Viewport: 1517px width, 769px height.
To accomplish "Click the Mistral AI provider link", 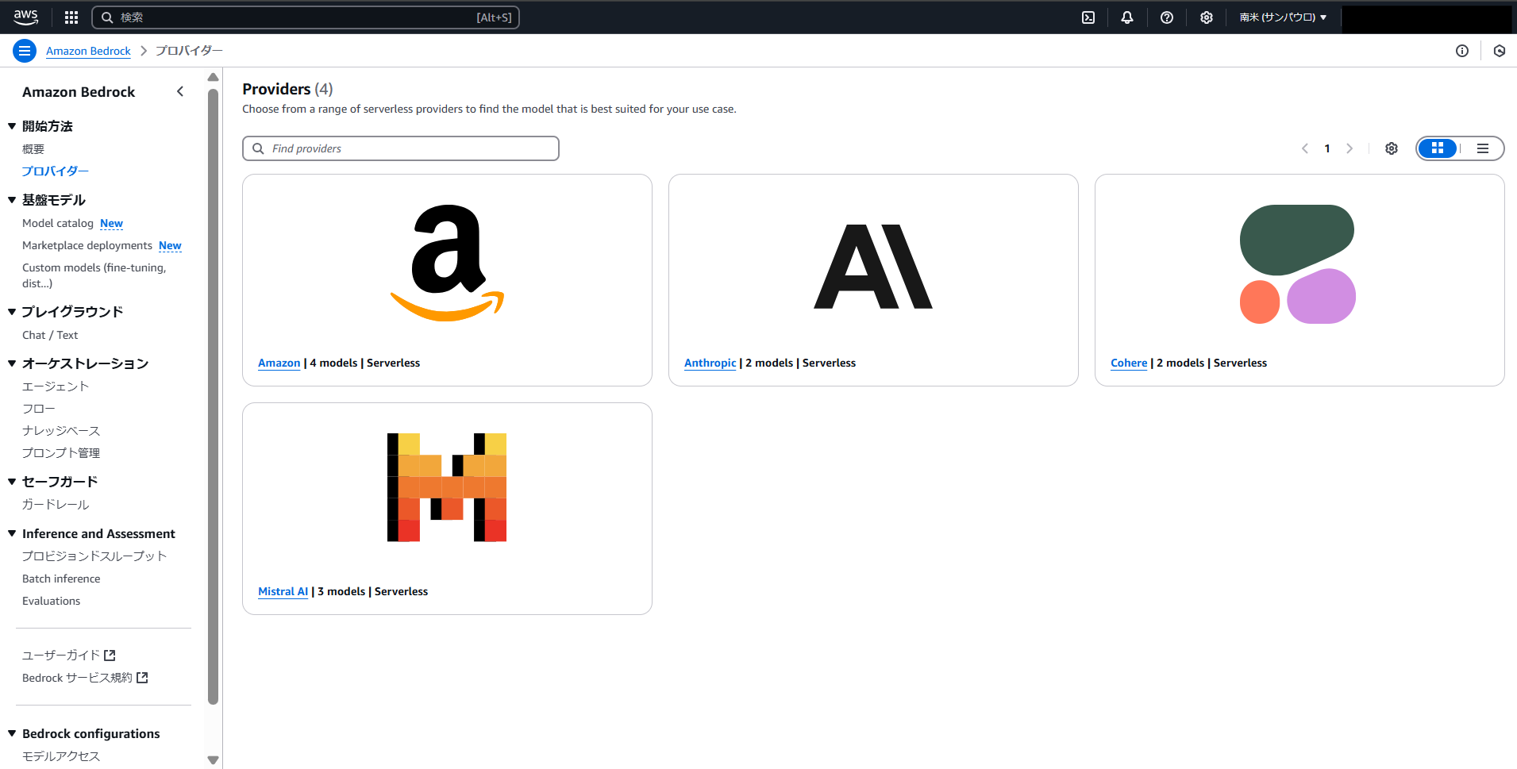I will pyautogui.click(x=283, y=592).
